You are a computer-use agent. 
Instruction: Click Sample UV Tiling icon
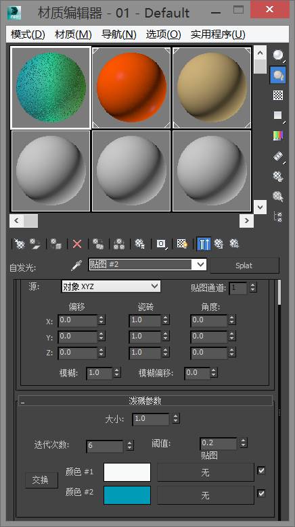278,116
